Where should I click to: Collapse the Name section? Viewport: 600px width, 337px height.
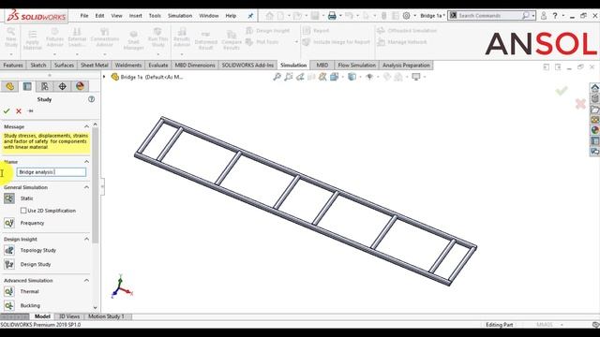[86, 162]
